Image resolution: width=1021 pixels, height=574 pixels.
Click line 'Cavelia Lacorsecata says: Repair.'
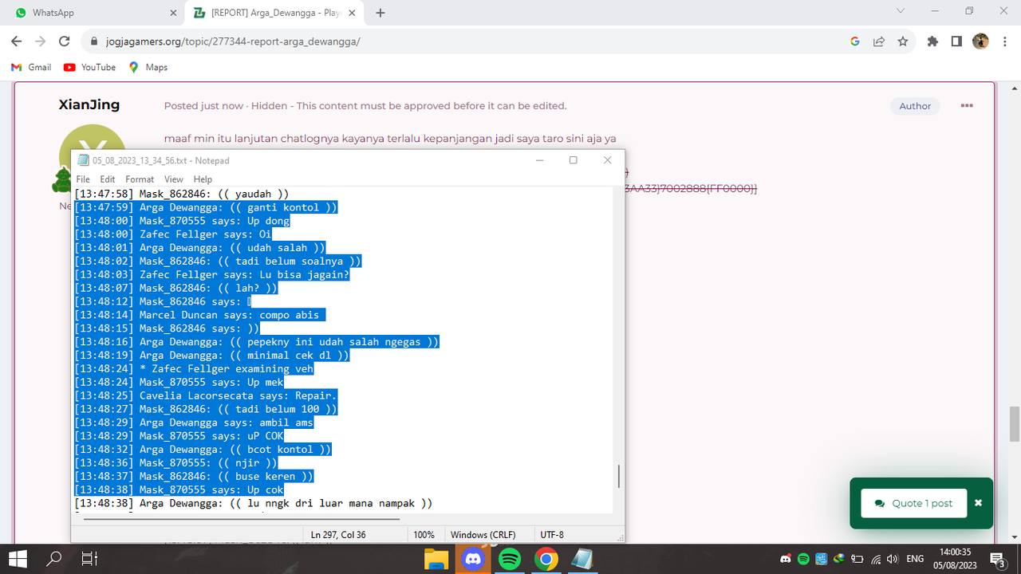(x=207, y=395)
